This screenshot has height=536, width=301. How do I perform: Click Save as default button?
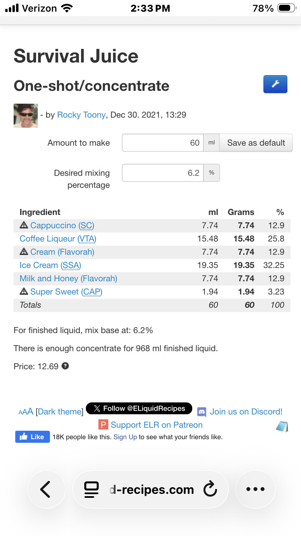(256, 143)
